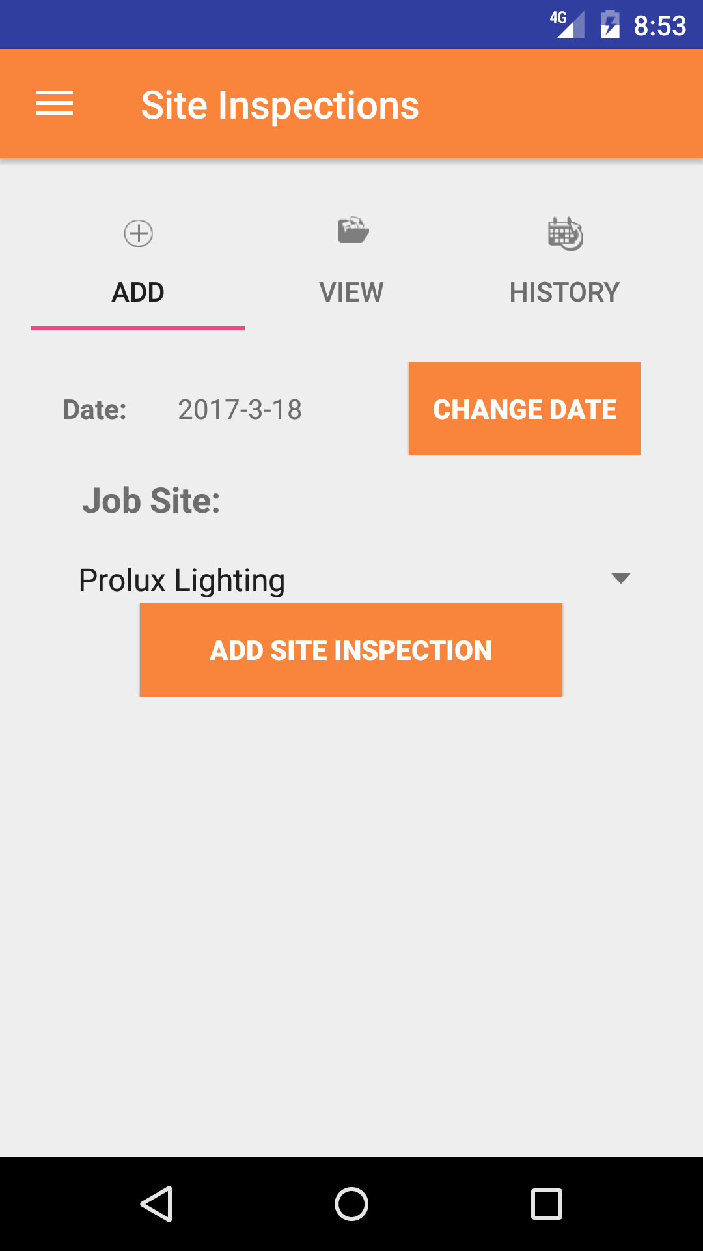Open recent apps overview button
Screen dimensions: 703x1251
coord(546,1203)
